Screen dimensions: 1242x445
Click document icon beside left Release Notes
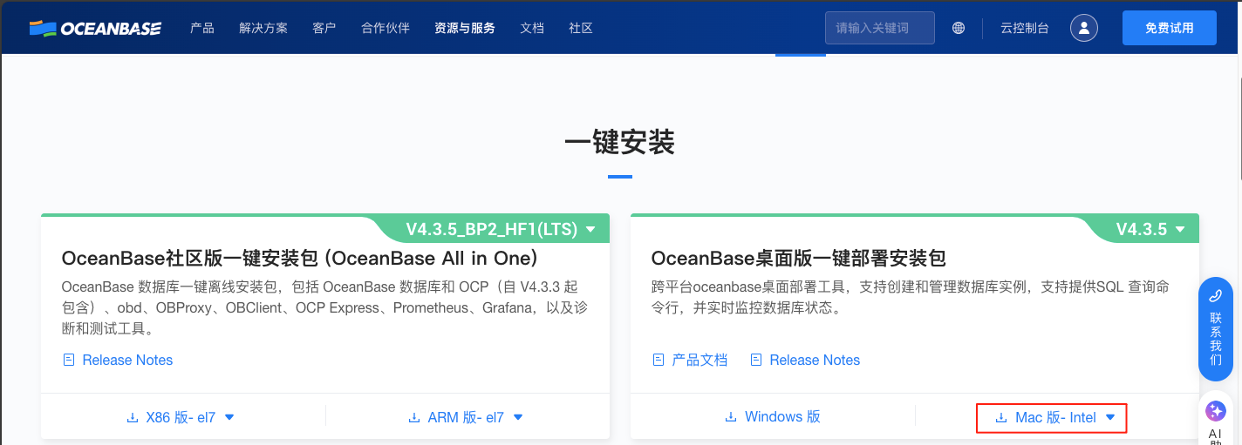pos(69,360)
